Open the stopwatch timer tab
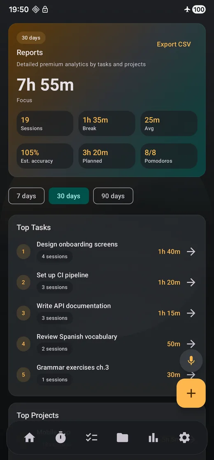The width and height of the screenshot is (214, 460). [x=60, y=437]
